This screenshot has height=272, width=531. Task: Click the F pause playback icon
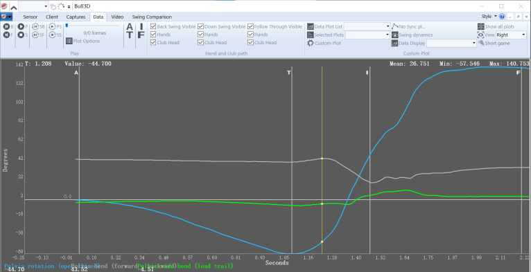pyautogui.click(x=6, y=35)
